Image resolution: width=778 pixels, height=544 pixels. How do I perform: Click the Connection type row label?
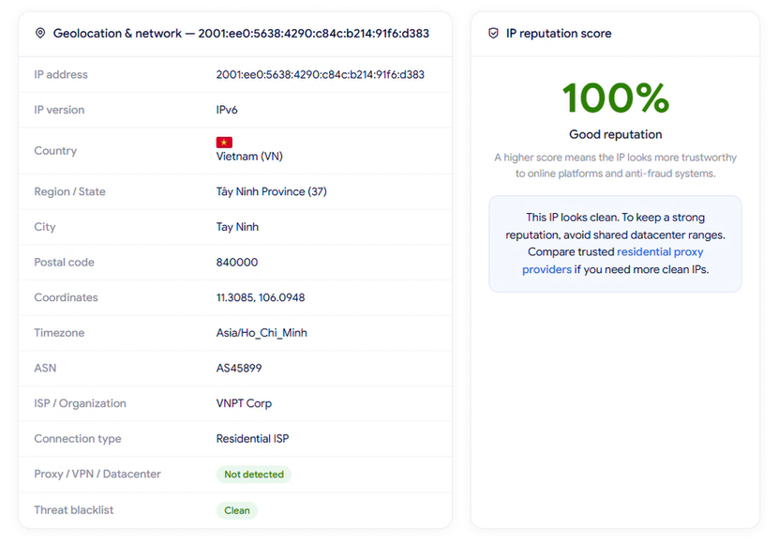click(78, 438)
